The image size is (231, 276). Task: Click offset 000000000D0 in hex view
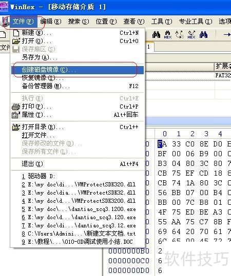129,270
